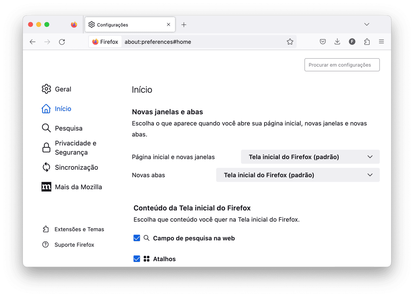The width and height of the screenshot is (414, 297).
Task: Open the hamburger application menu
Action: click(381, 42)
